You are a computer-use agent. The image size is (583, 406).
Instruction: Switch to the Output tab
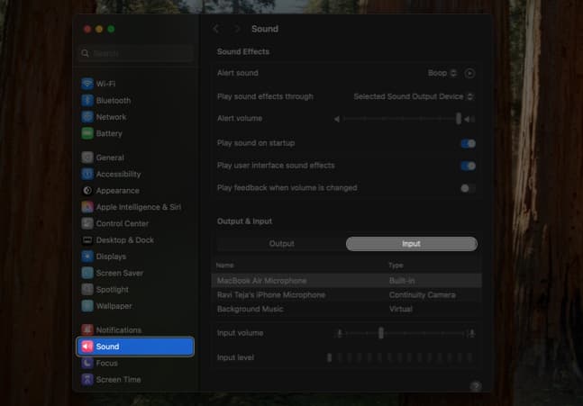pyautogui.click(x=281, y=244)
